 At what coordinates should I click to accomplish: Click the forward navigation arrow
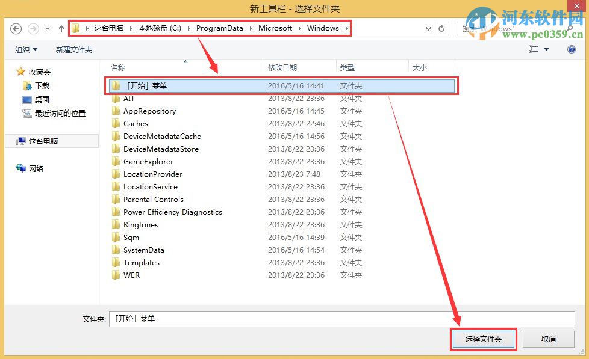33,28
